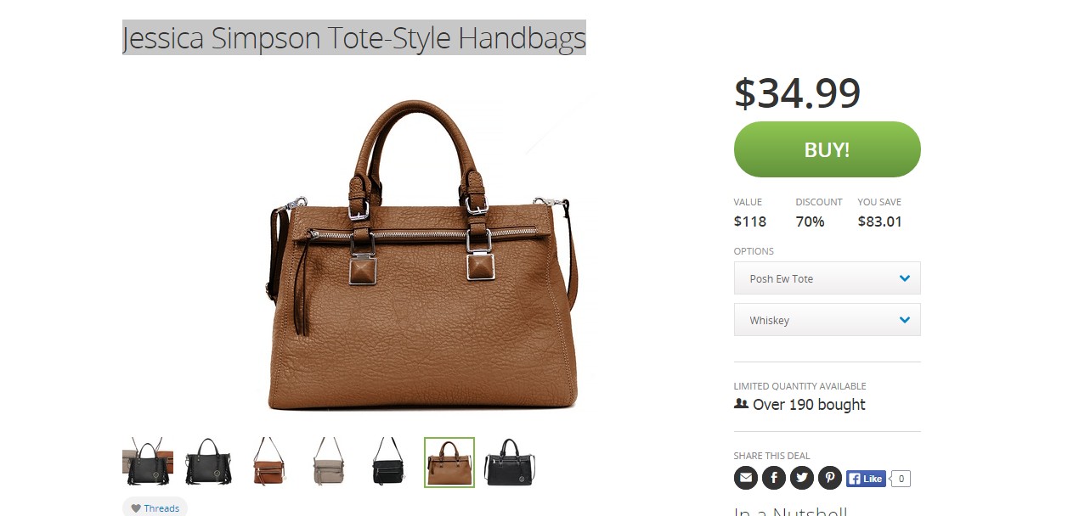This screenshot has height=516, width=1079.
Task: Click the Jessica Simpson Tote-Style Handbags title
Action: [354, 38]
